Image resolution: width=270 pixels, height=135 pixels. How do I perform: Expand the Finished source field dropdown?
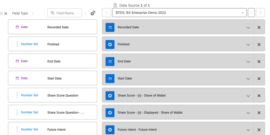tap(248, 44)
